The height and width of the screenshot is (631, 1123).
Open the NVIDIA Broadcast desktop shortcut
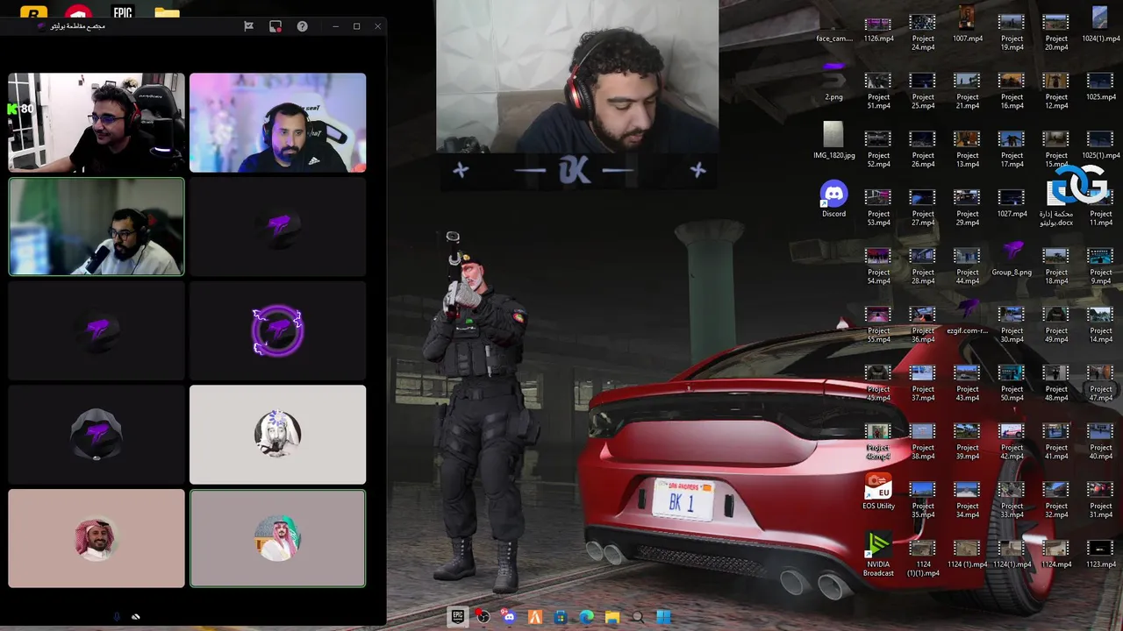pos(878,555)
